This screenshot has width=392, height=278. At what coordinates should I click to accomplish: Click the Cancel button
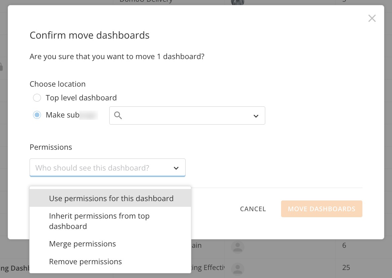pyautogui.click(x=253, y=209)
